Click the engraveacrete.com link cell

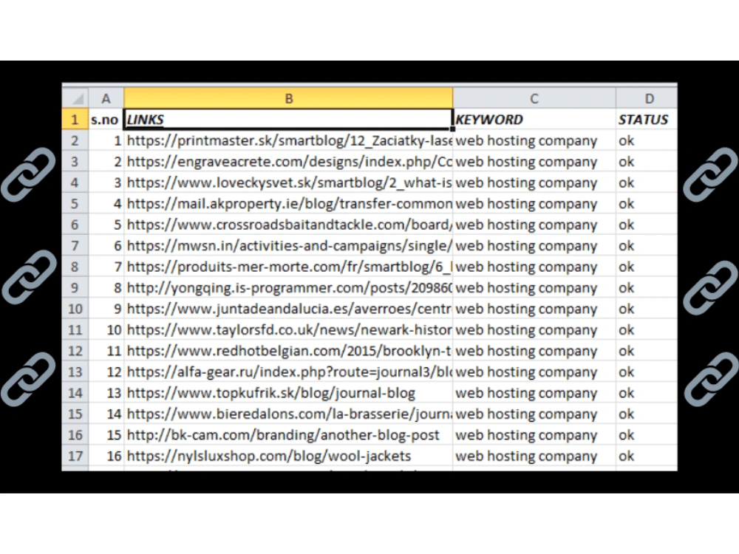288,162
